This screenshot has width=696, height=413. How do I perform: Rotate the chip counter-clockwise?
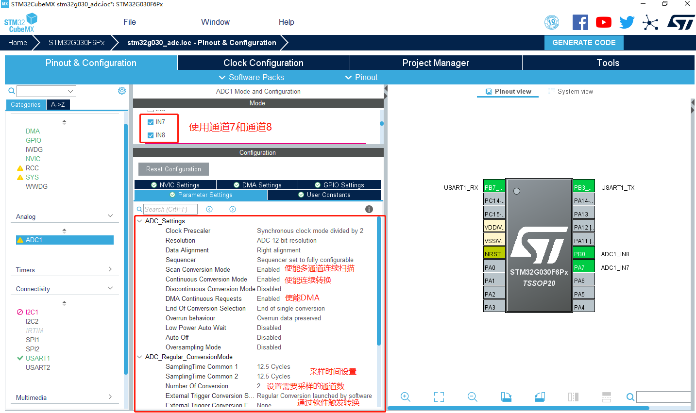540,397
